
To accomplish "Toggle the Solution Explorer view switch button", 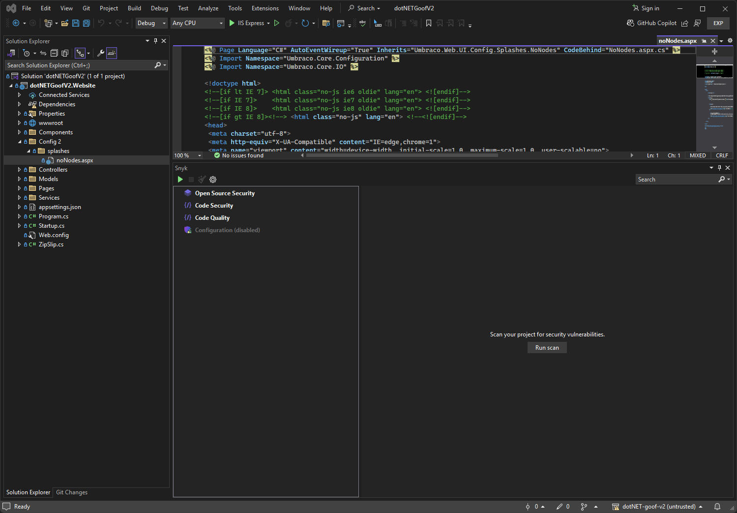I will [11, 53].
